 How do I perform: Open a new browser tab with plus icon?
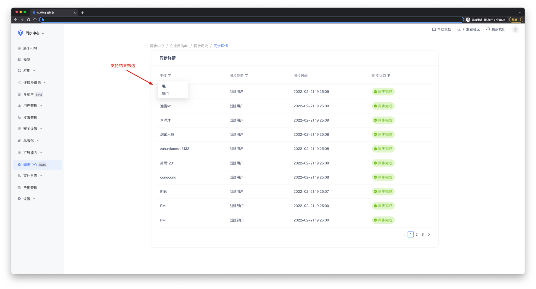tap(82, 13)
